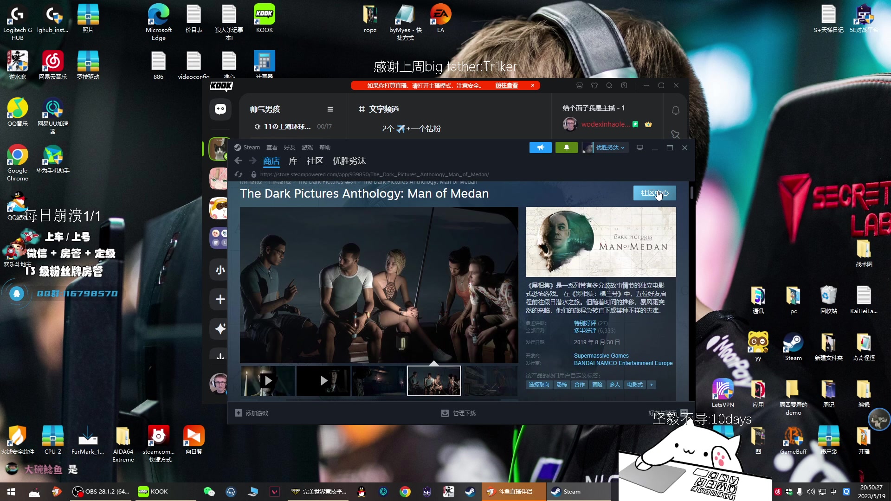Switch Steam to Big Picture mode icon
891x501 pixels.
point(640,148)
